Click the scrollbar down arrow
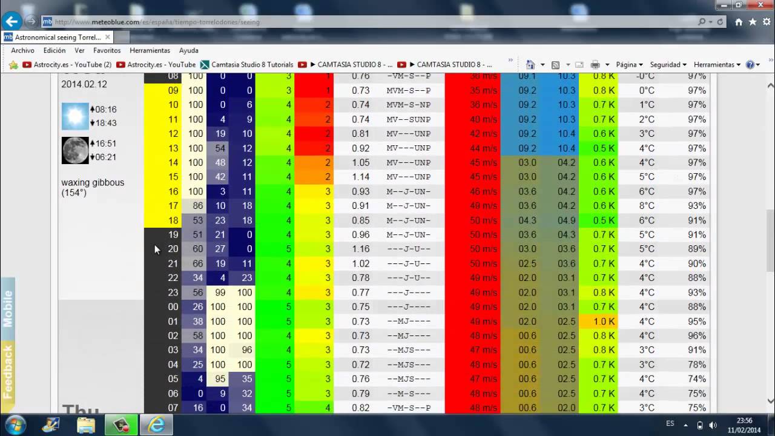The image size is (775, 436). pyautogui.click(x=770, y=400)
